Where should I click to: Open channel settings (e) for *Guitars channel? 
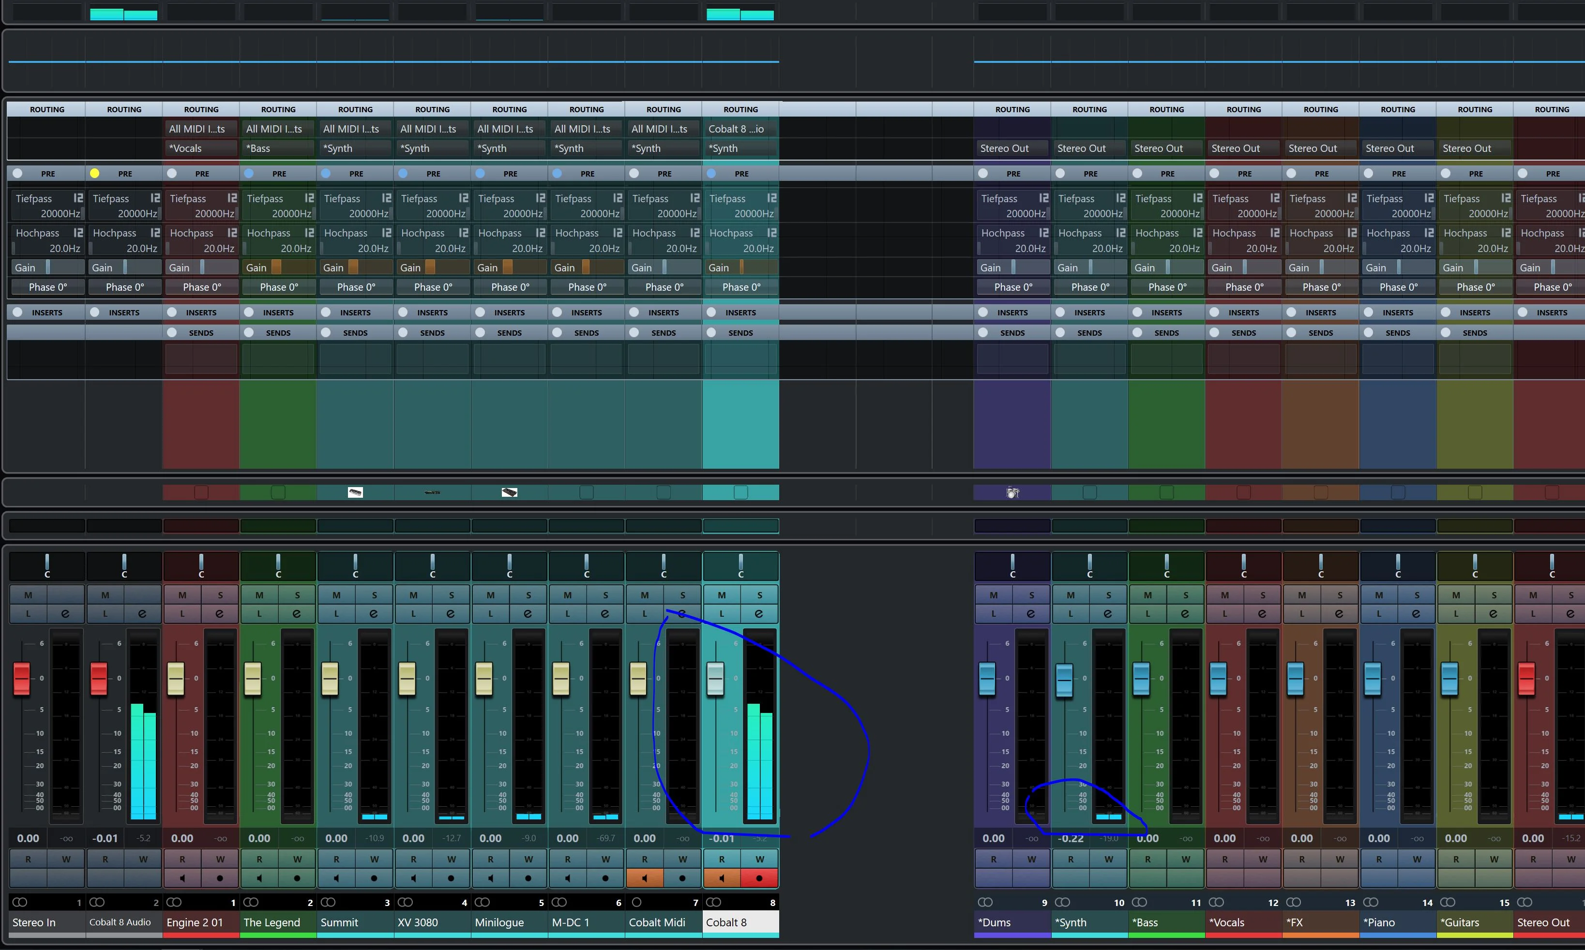[x=1494, y=613]
